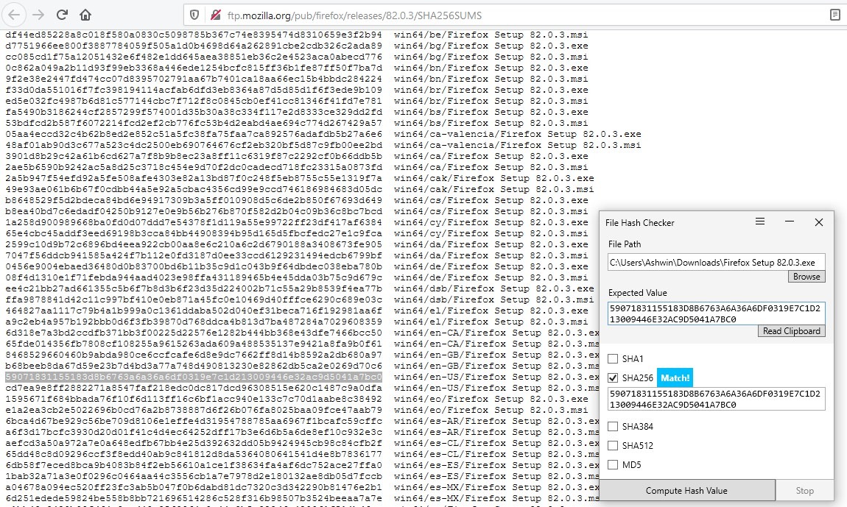Click the blue Match! label
This screenshot has width=847, height=507.
[x=675, y=377]
